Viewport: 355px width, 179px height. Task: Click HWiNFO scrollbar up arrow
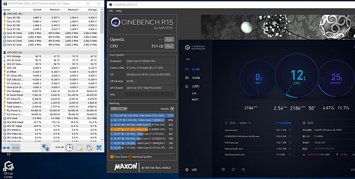(102, 10)
